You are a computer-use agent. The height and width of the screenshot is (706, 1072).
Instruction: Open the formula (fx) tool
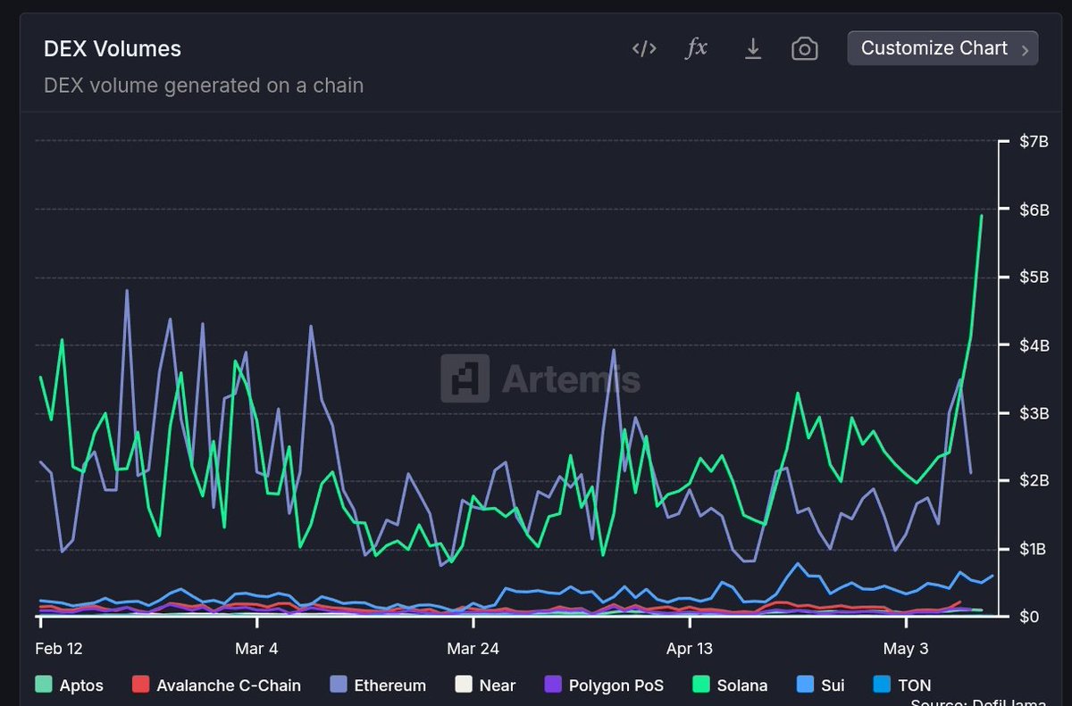696,48
